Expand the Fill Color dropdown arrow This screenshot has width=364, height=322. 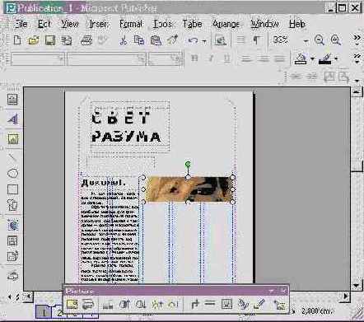pyautogui.click(x=312, y=58)
